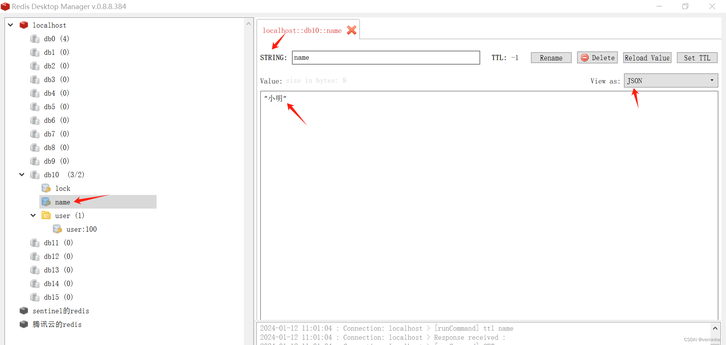
Task: Click the db11 database icon
Action: [35, 243]
